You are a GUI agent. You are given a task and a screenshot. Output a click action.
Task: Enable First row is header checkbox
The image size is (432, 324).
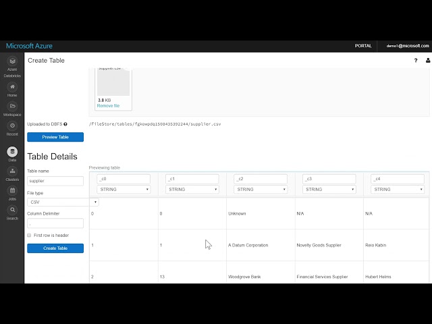(x=29, y=236)
